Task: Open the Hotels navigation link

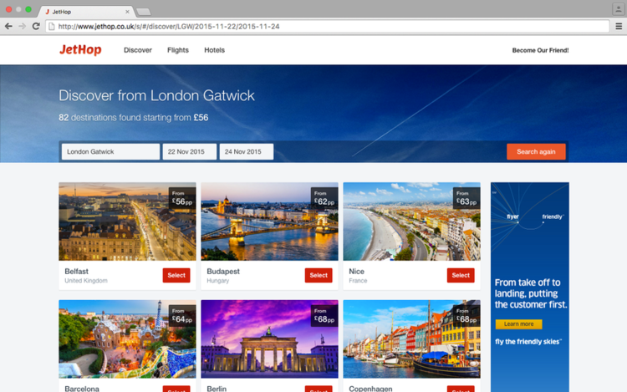Action: coord(214,50)
